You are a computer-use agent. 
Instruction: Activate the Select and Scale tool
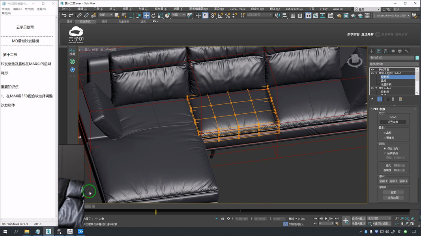pos(160,15)
